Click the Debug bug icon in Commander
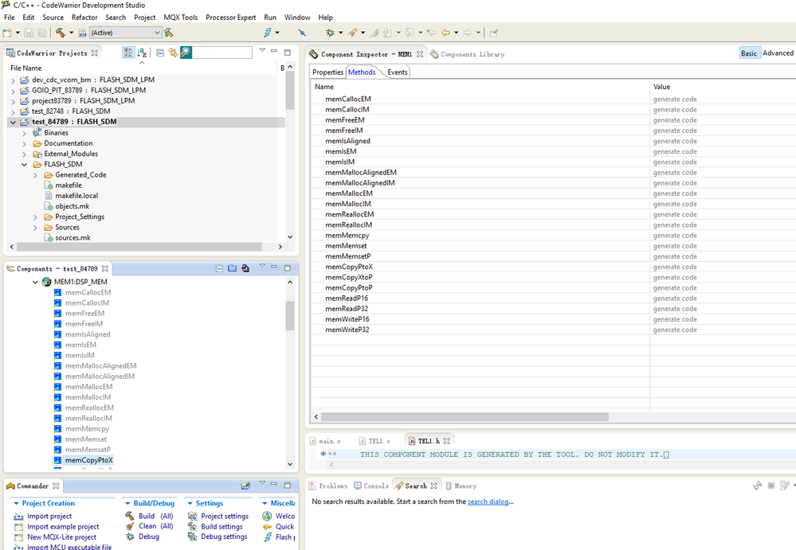This screenshot has height=550, width=796. (130, 536)
